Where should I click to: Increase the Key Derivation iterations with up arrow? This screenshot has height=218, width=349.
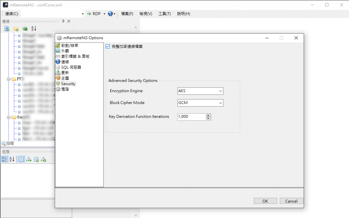pyautogui.click(x=208, y=115)
